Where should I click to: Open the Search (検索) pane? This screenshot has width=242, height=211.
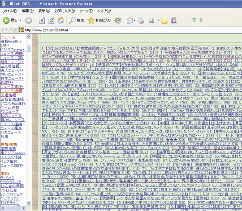[76, 20]
